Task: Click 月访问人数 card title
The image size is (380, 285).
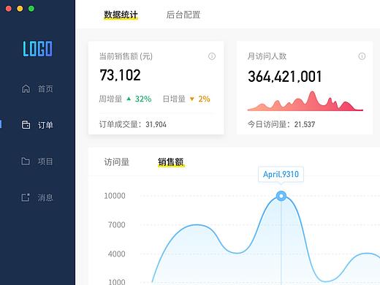Action: (x=267, y=56)
